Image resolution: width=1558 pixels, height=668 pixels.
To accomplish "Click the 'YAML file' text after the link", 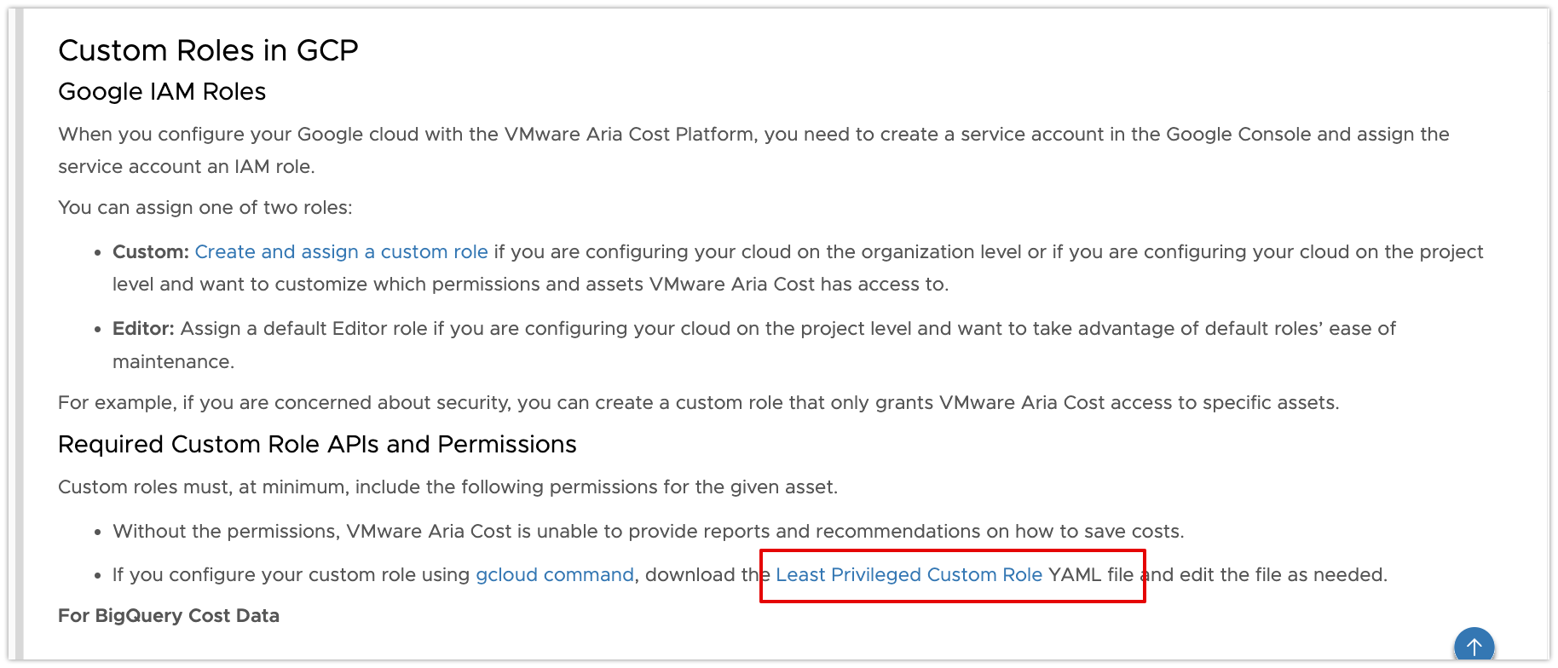I will (1091, 575).
